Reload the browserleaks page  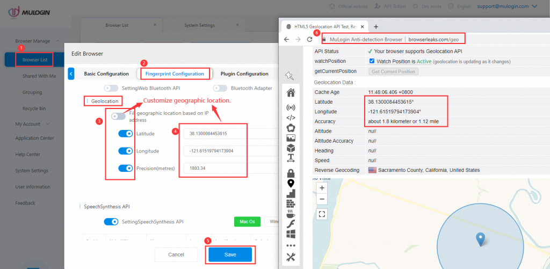click(x=309, y=39)
